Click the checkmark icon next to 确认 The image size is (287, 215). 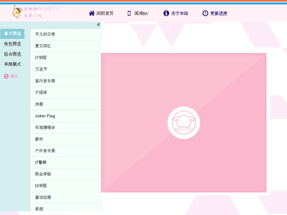pos(6,76)
